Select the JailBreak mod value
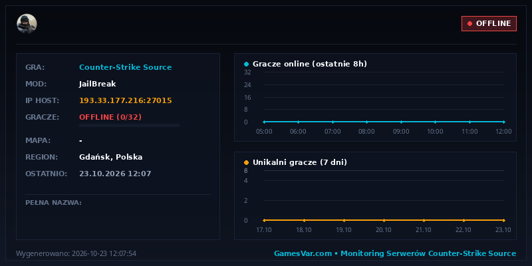 97,84
